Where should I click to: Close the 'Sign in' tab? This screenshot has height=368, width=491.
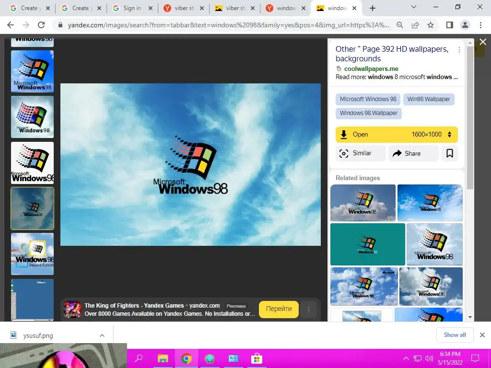pos(150,9)
